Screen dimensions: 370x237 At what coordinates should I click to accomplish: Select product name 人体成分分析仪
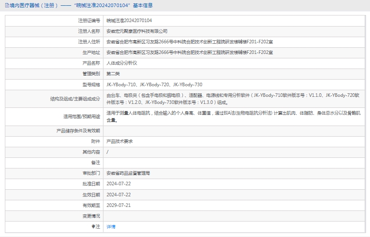click(x=122, y=63)
